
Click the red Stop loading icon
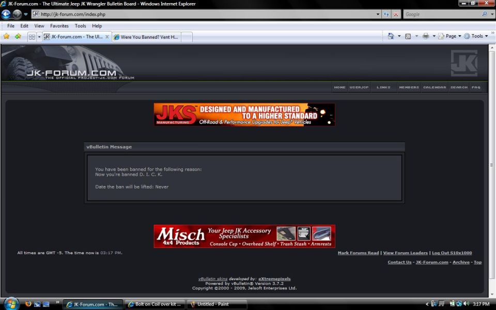(395, 14)
